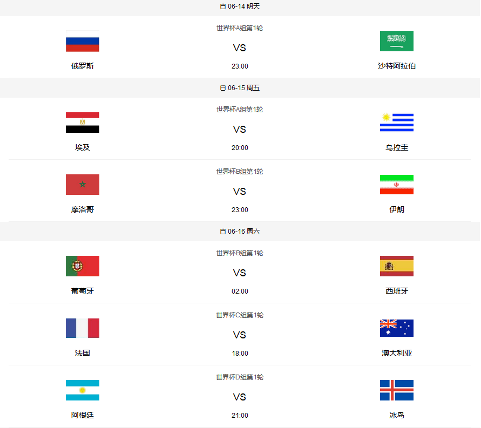The width and height of the screenshot is (481, 428).
Task: Click VS of France–Australia match
Action: (240, 335)
